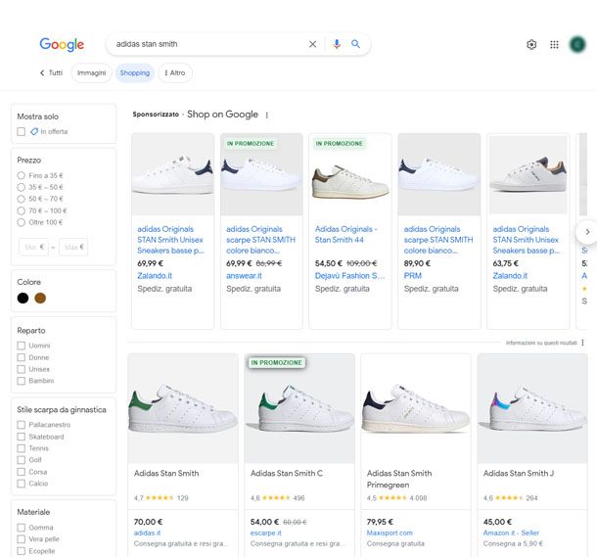Pick the brown color swatch
Viewport: 597px width, 557px height.
pos(40,299)
